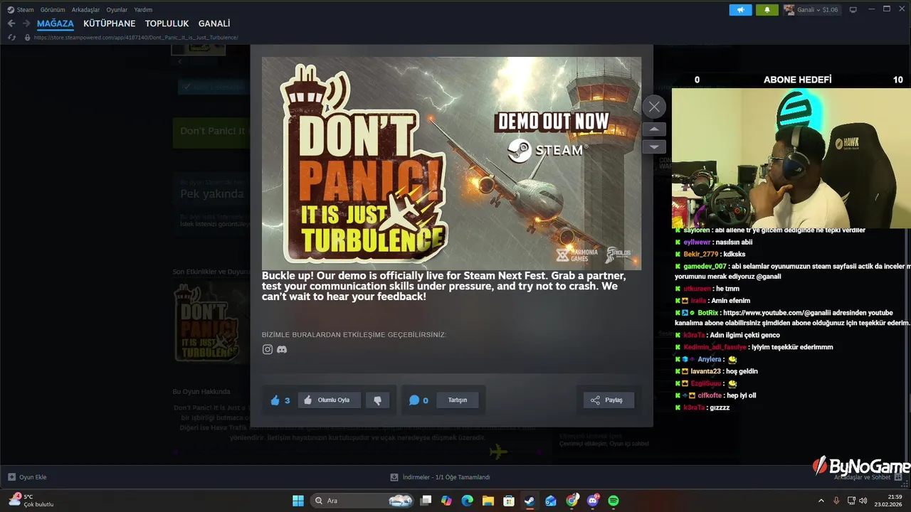Click the store URL address bar
The width and height of the screenshot is (911, 512).
click(135, 38)
